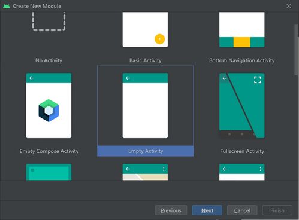Select the partially visible teal template at bottom left
The height and width of the screenshot is (220, 299).
click(49, 172)
